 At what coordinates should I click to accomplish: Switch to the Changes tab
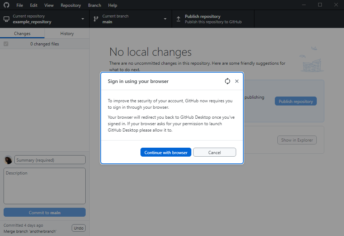click(22, 34)
